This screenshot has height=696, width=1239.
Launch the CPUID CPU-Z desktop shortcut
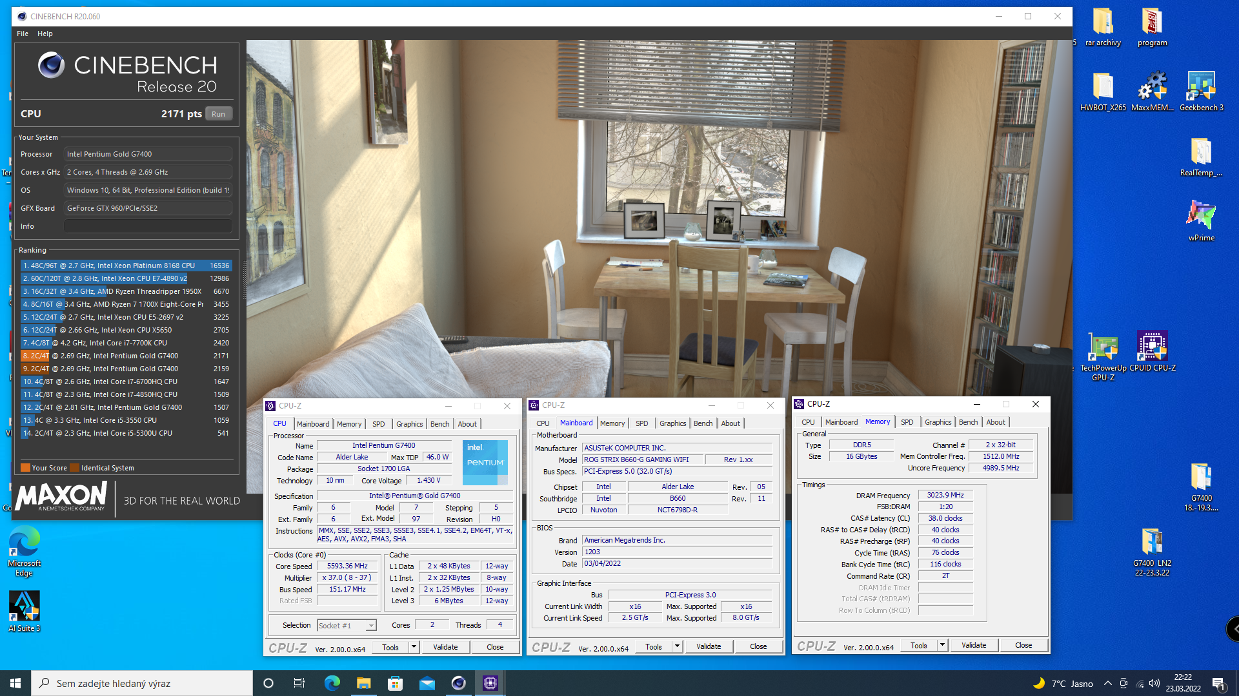click(x=1152, y=351)
